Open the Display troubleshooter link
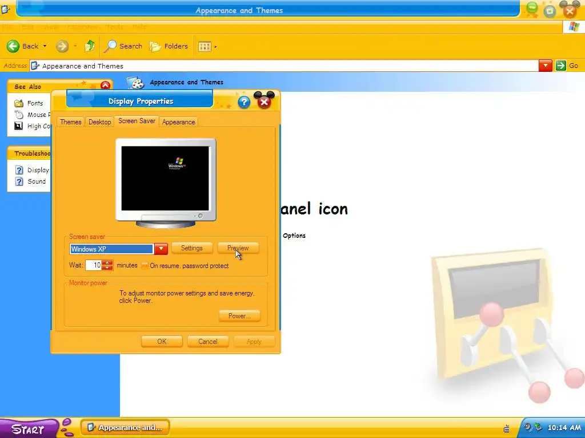Viewport: 585px width, 438px height. tap(38, 170)
